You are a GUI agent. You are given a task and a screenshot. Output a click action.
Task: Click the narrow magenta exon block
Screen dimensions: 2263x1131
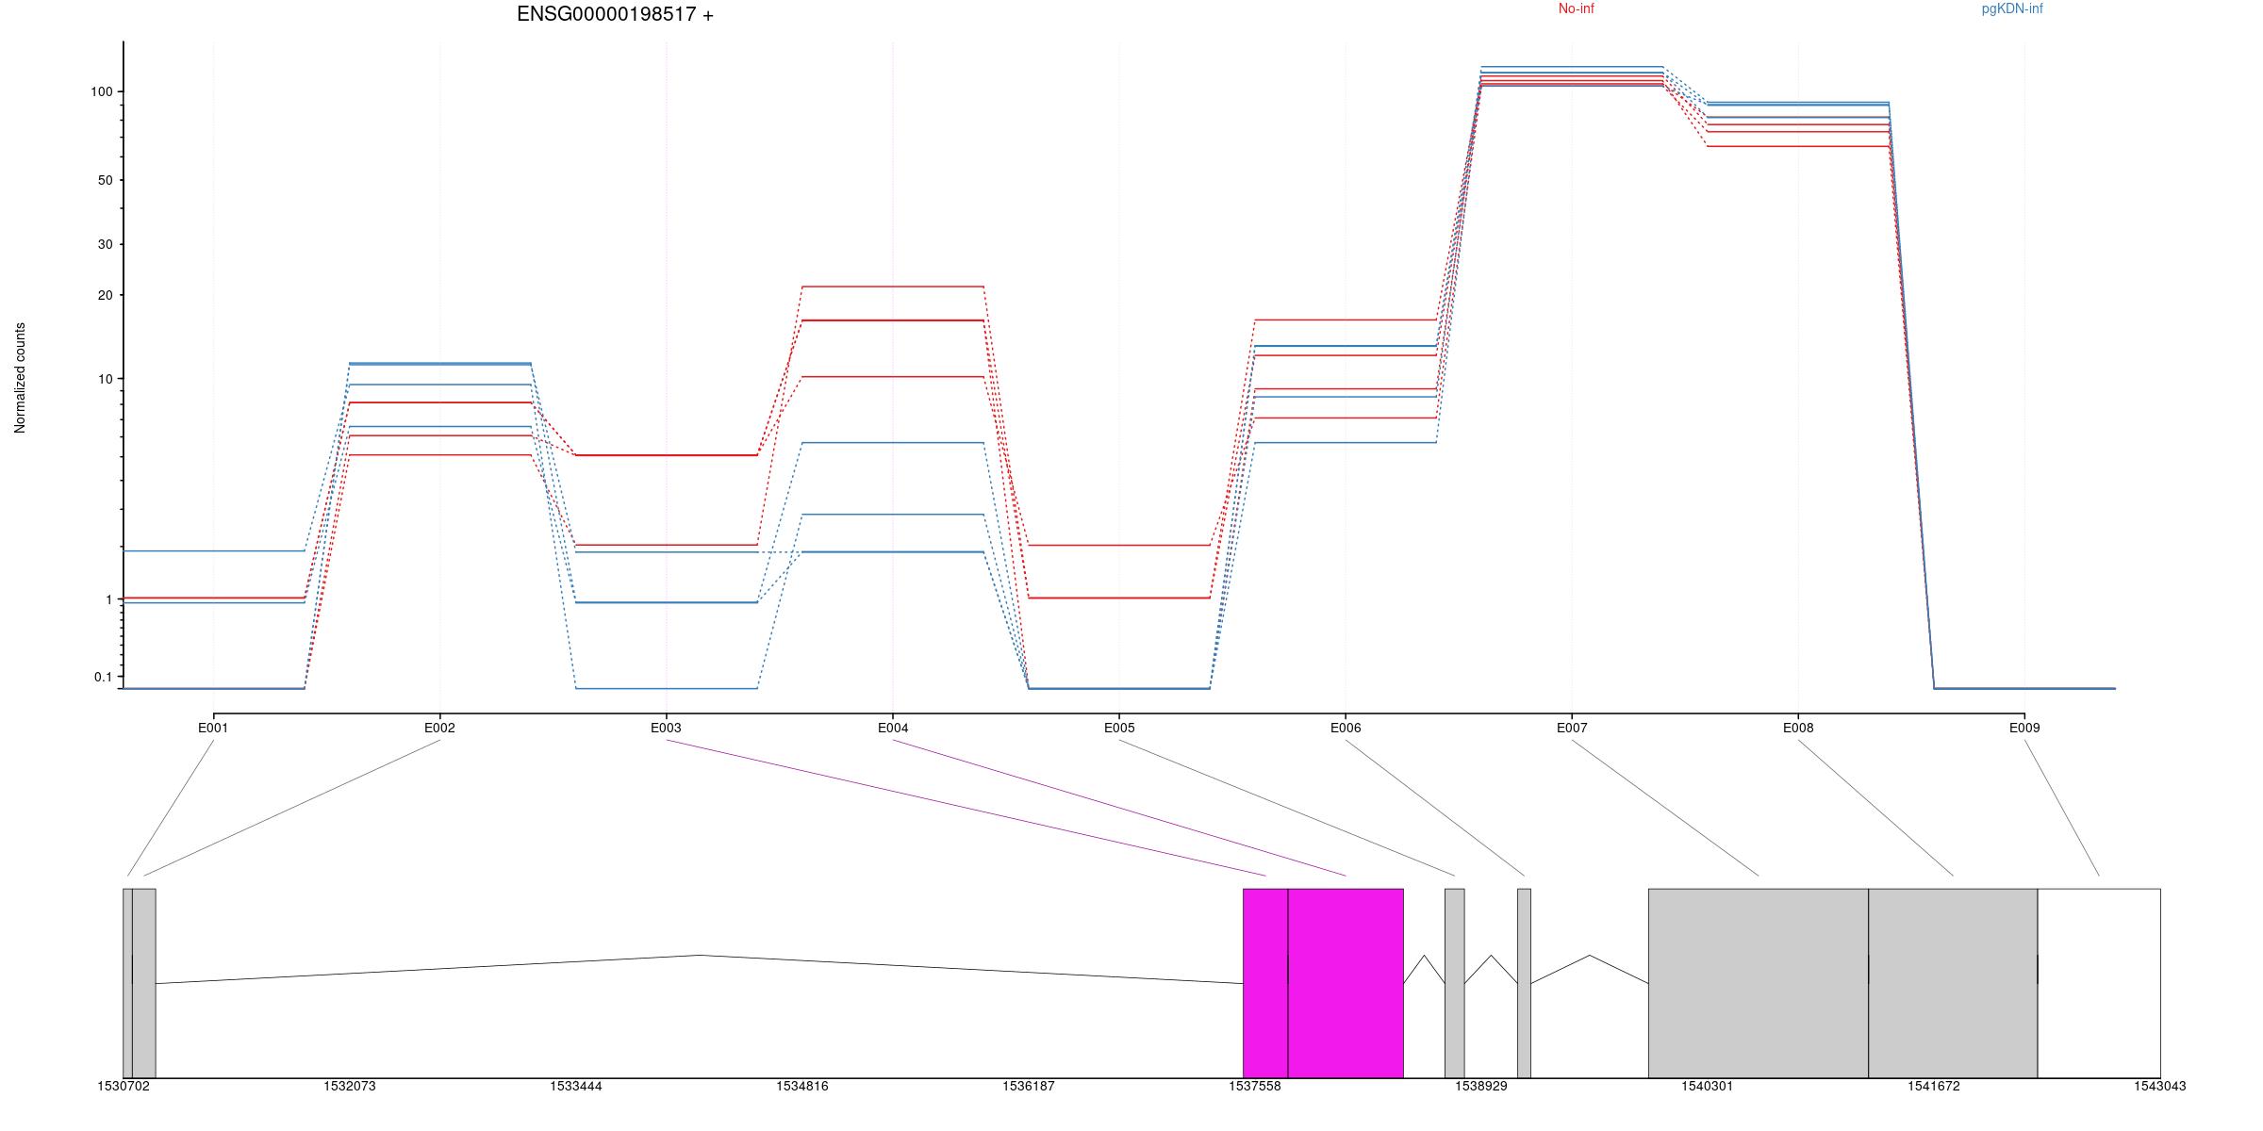1265,982
